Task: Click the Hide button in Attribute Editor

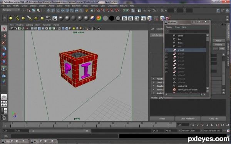Action: [x=222, y=48]
